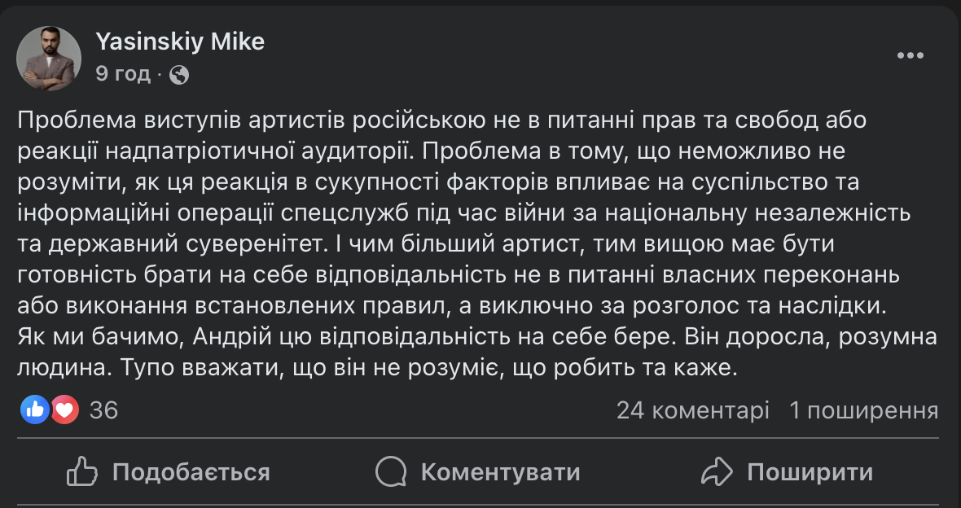The image size is (961, 508).
Task: Click the blue thumbs-up reaction icon
Action: [34, 409]
